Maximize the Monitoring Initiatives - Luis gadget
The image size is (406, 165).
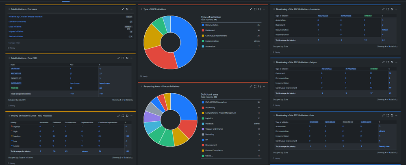pyautogui.click(x=388, y=115)
